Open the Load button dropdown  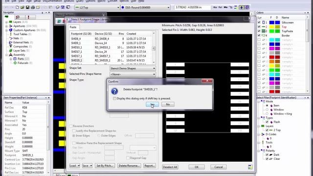tap(79, 166)
